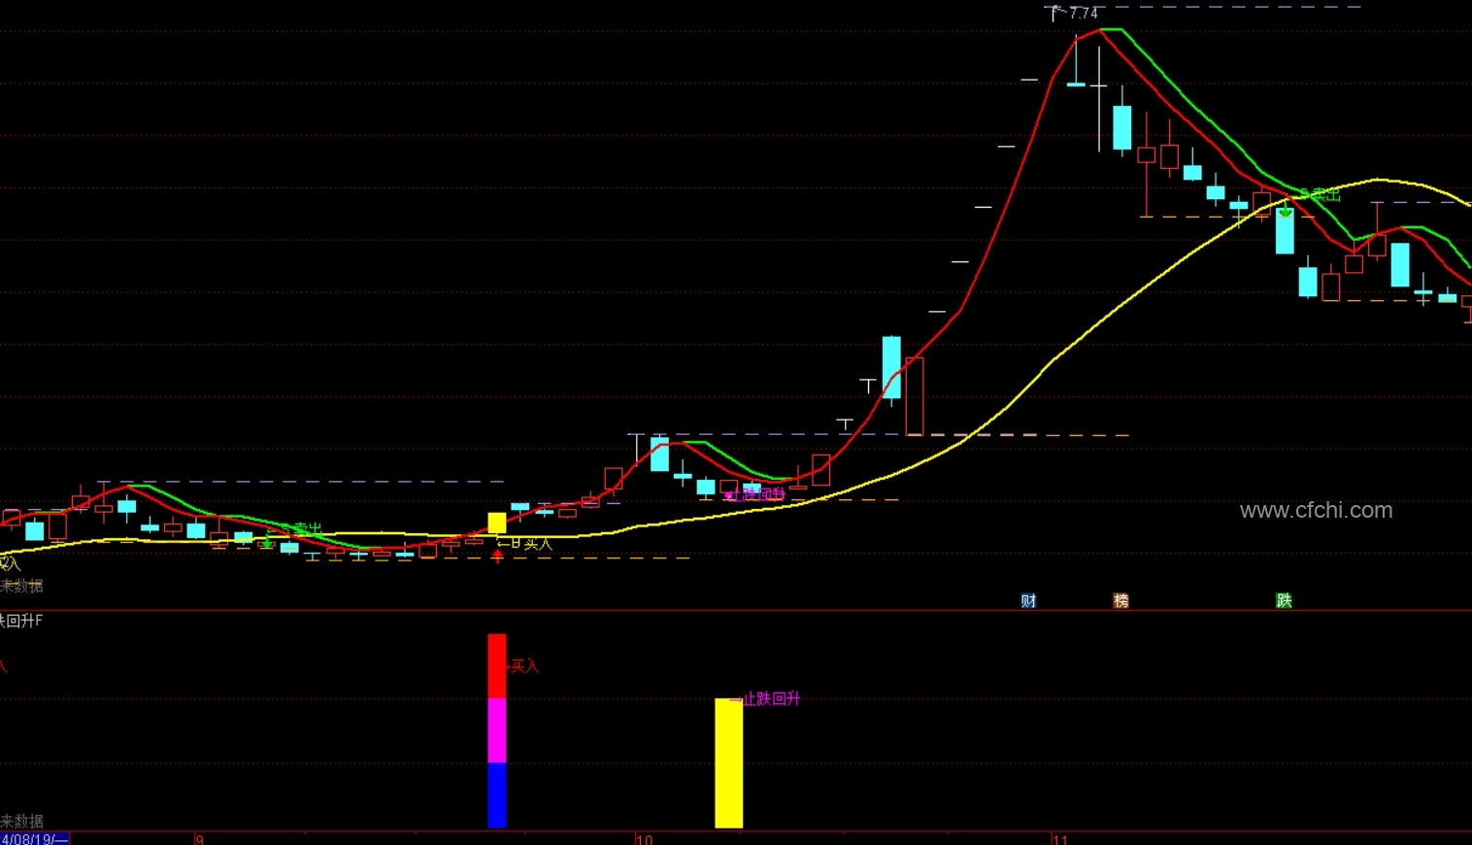Select the yellow buy-signal candlestick
Screen dimensions: 1472x845
(496, 523)
